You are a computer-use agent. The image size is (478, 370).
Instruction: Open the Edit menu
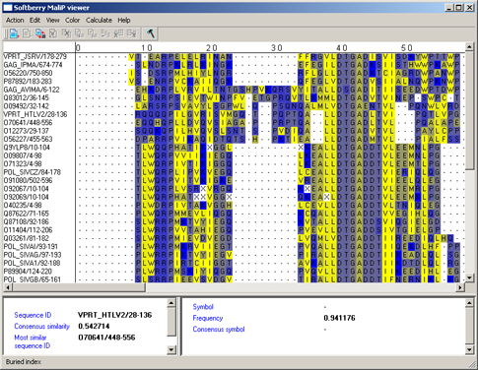(34, 20)
